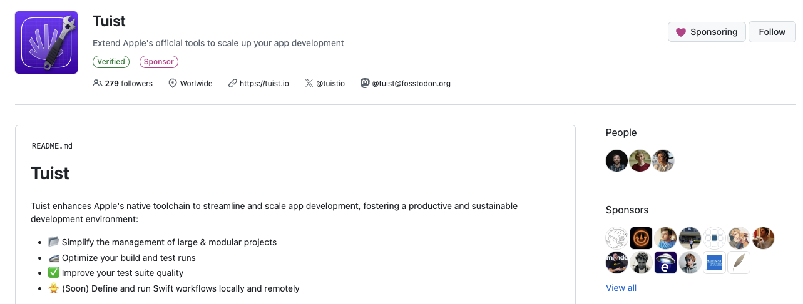Click 'Improve your test suite quality' bullet
The image size is (803, 304).
123,273
